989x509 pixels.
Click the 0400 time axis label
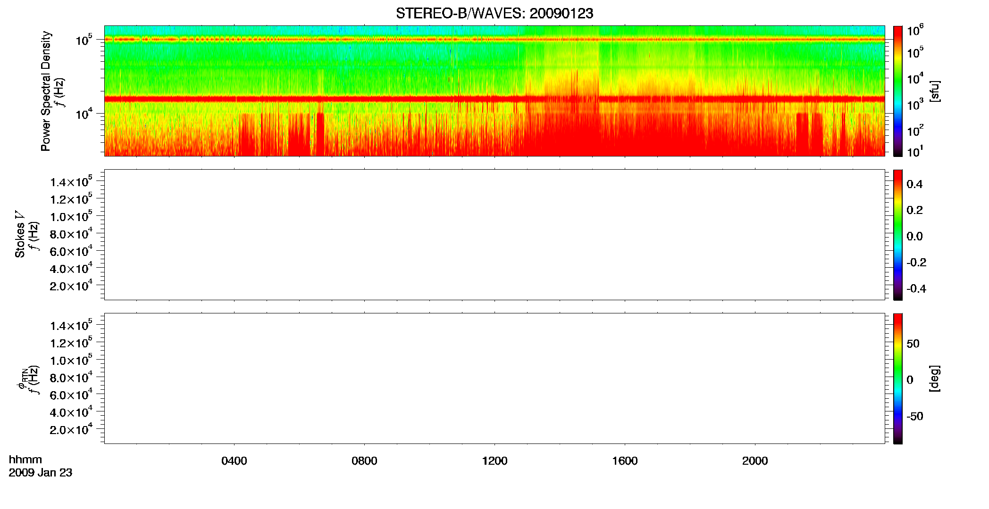pos(234,461)
